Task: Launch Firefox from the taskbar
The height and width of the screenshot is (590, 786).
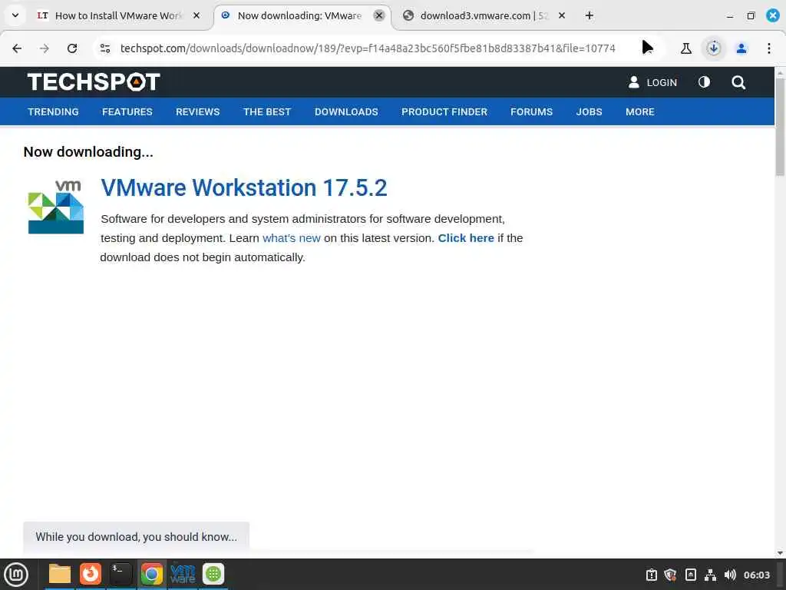Action: [x=91, y=574]
